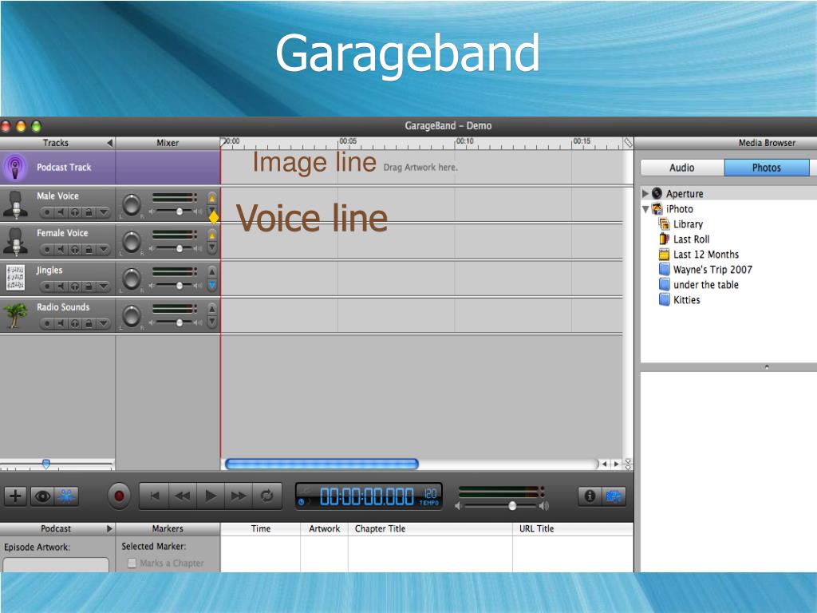Click the Radio Sounds palm tree icon
The width and height of the screenshot is (817, 613).
coord(15,314)
